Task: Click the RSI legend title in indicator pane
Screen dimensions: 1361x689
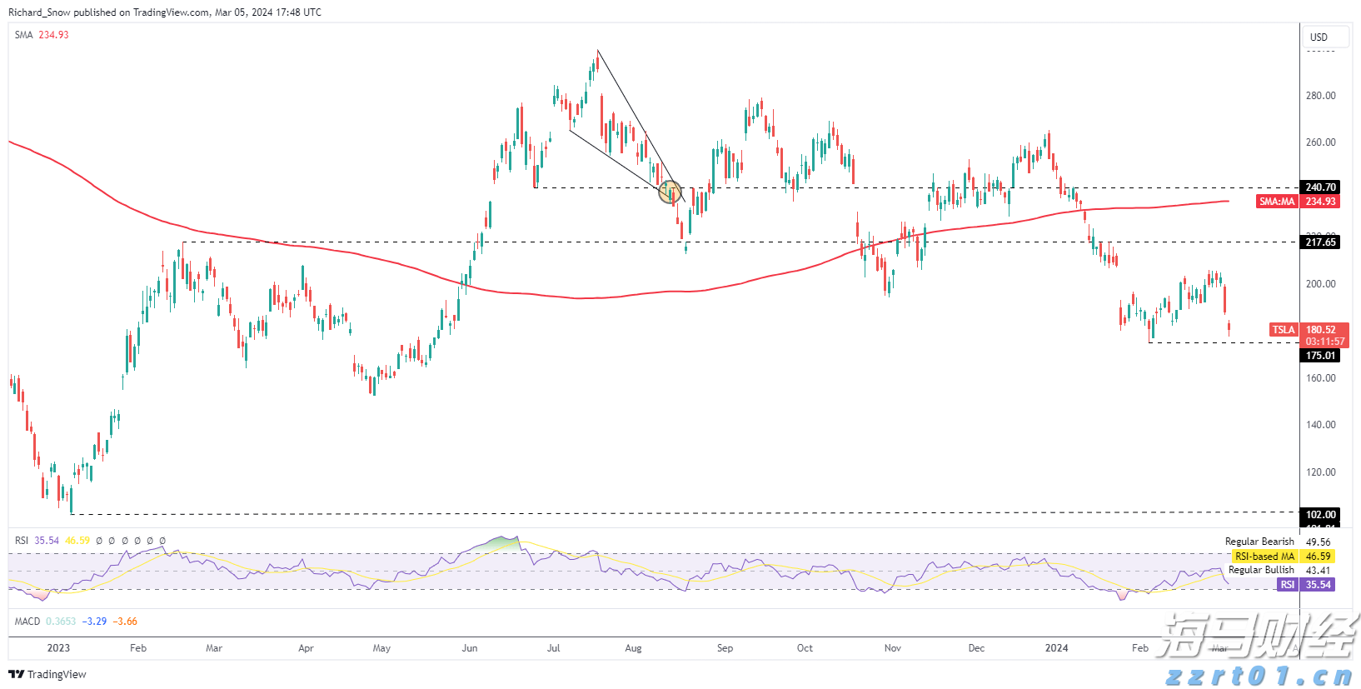Action: pyautogui.click(x=22, y=541)
